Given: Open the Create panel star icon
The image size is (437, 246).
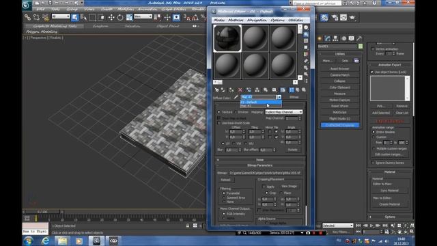Looking at the screenshot, I should (320, 38).
